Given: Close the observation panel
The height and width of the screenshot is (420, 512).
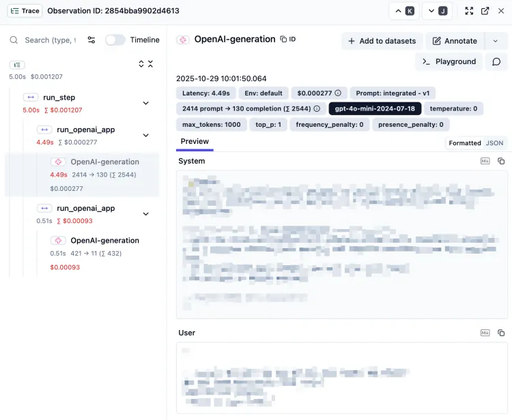Looking at the screenshot, I should click(501, 11).
